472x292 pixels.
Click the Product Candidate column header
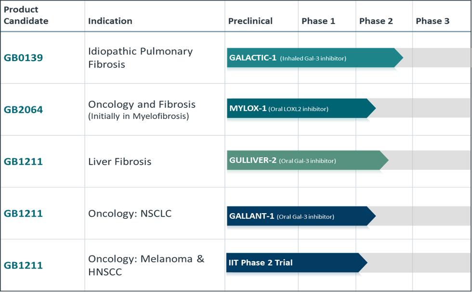(x=26, y=15)
